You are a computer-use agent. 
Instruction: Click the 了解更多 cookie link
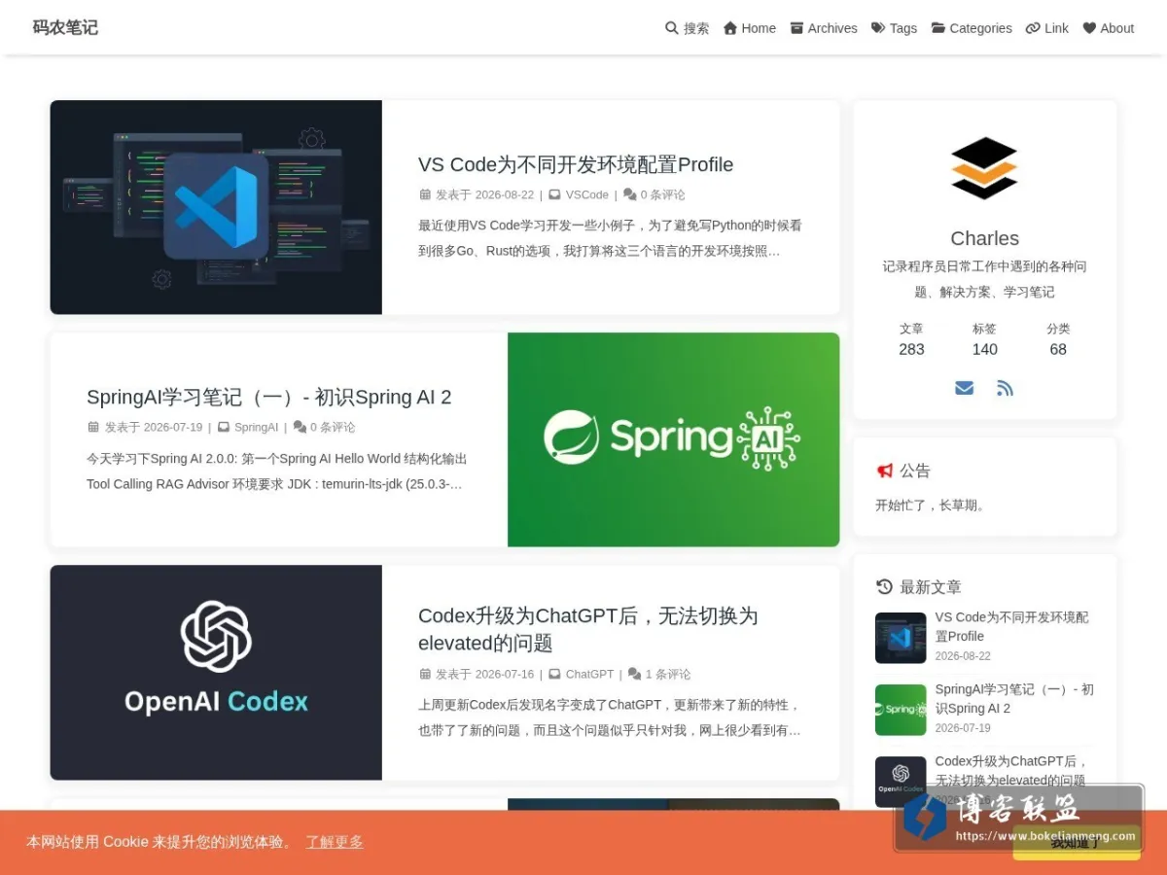tap(335, 842)
